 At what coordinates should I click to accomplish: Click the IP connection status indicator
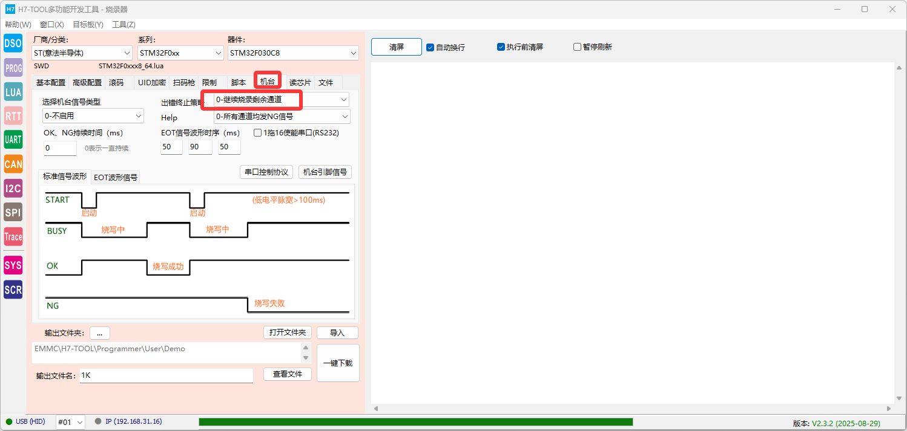click(x=128, y=421)
